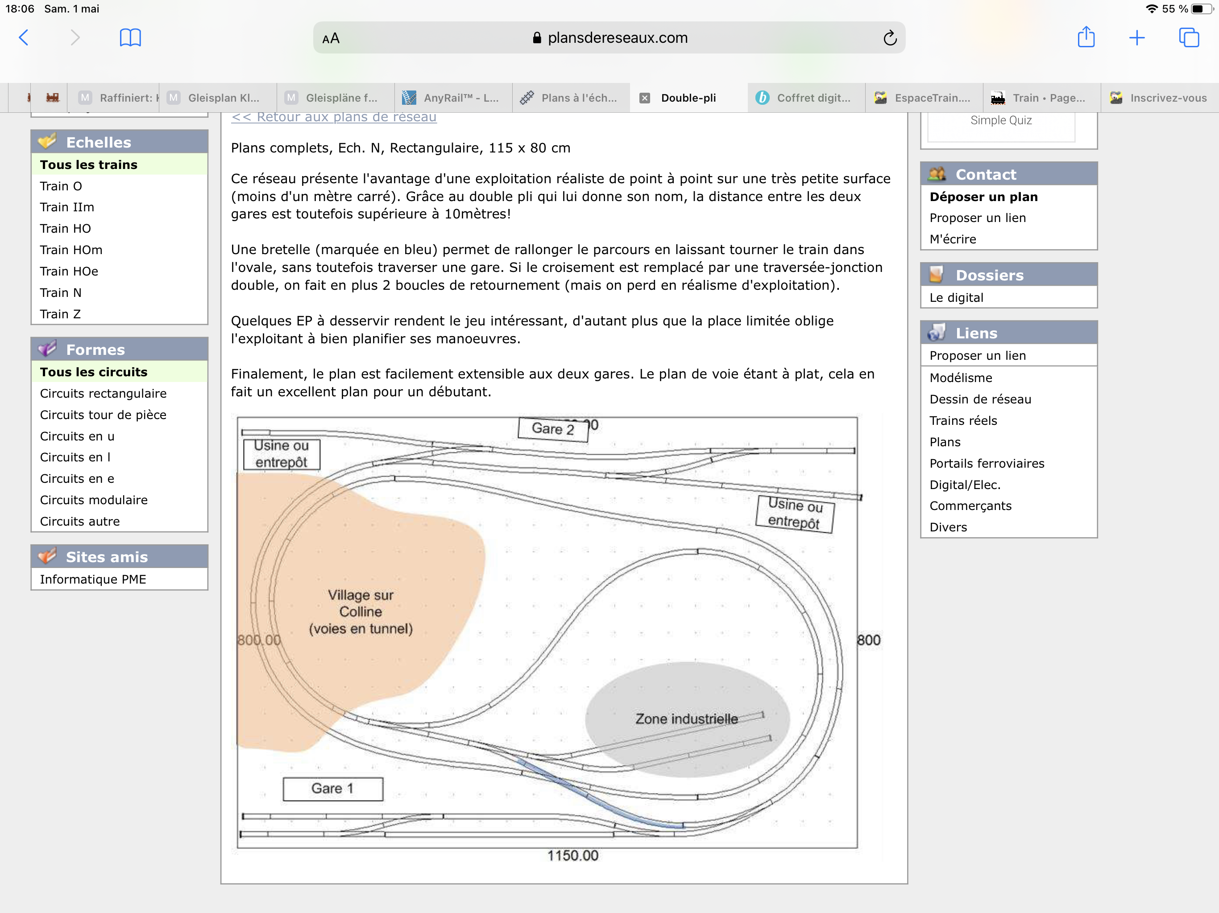1219x913 pixels.
Task: Switch to the Gleisplan Kl... tab
Action: [x=218, y=98]
